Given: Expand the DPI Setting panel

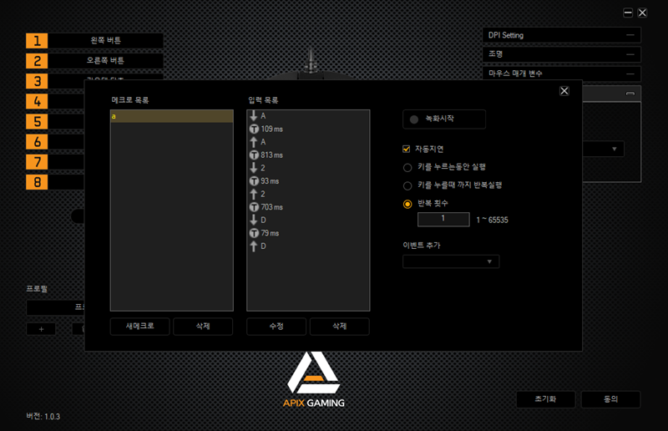Looking at the screenshot, I should pos(561,35).
